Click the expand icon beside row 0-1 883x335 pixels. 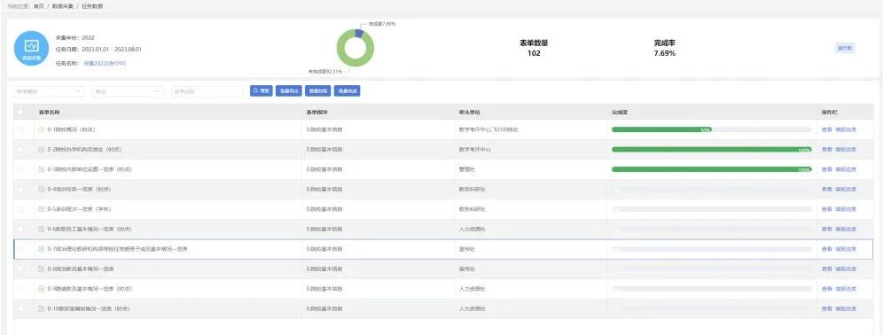pyautogui.click(x=41, y=129)
